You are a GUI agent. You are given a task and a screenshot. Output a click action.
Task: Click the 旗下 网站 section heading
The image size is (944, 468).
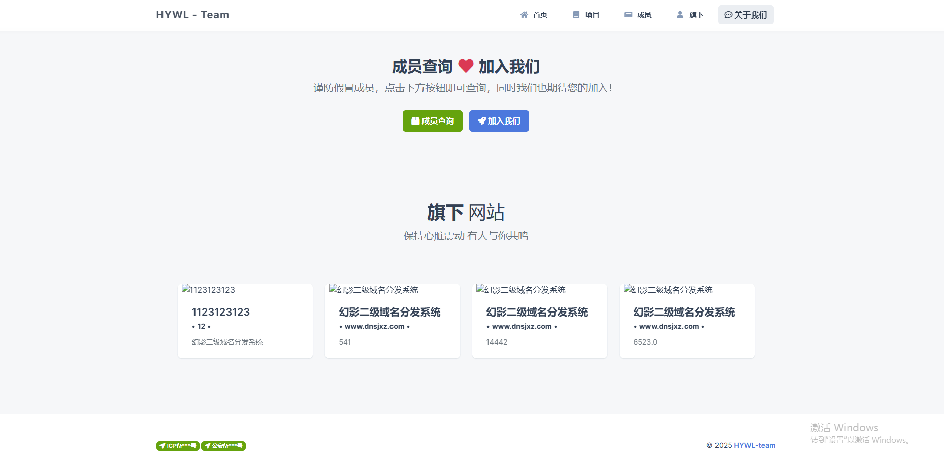(x=466, y=212)
